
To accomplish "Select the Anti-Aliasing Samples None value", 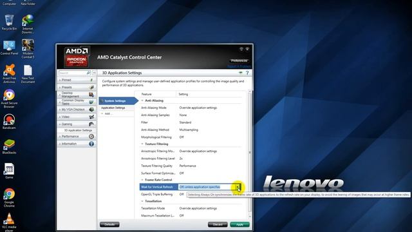I will click(183, 115).
